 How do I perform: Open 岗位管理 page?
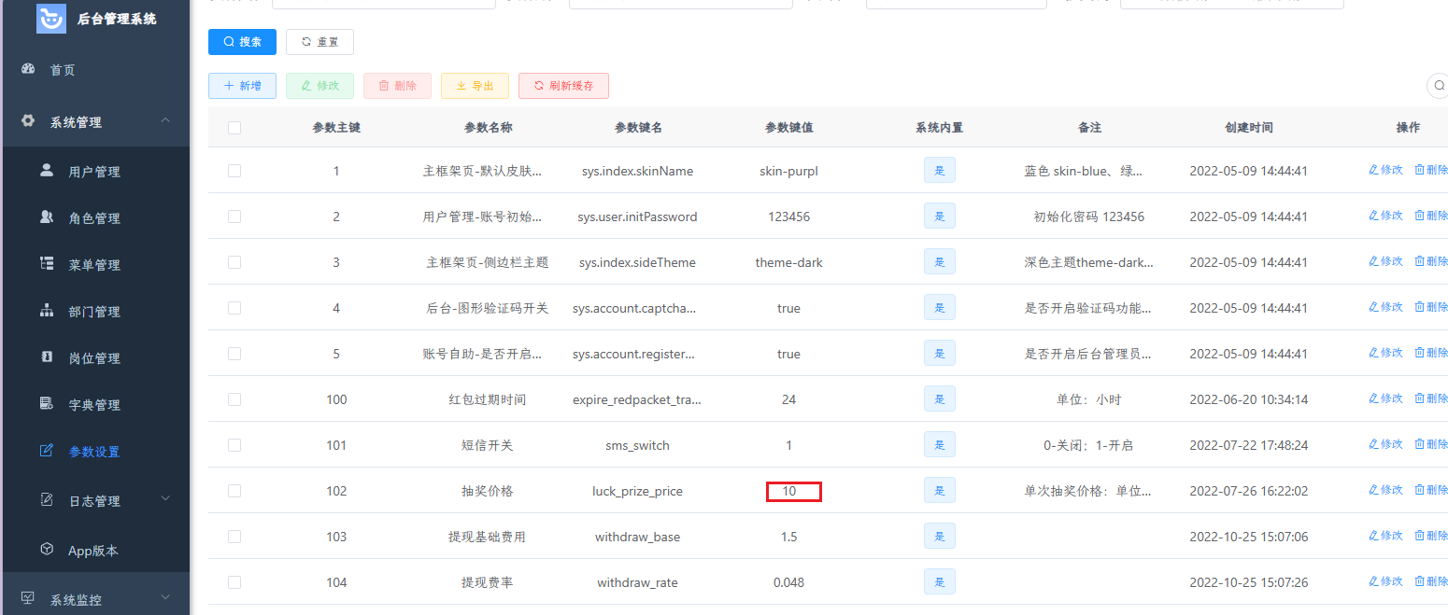pyautogui.click(x=94, y=358)
